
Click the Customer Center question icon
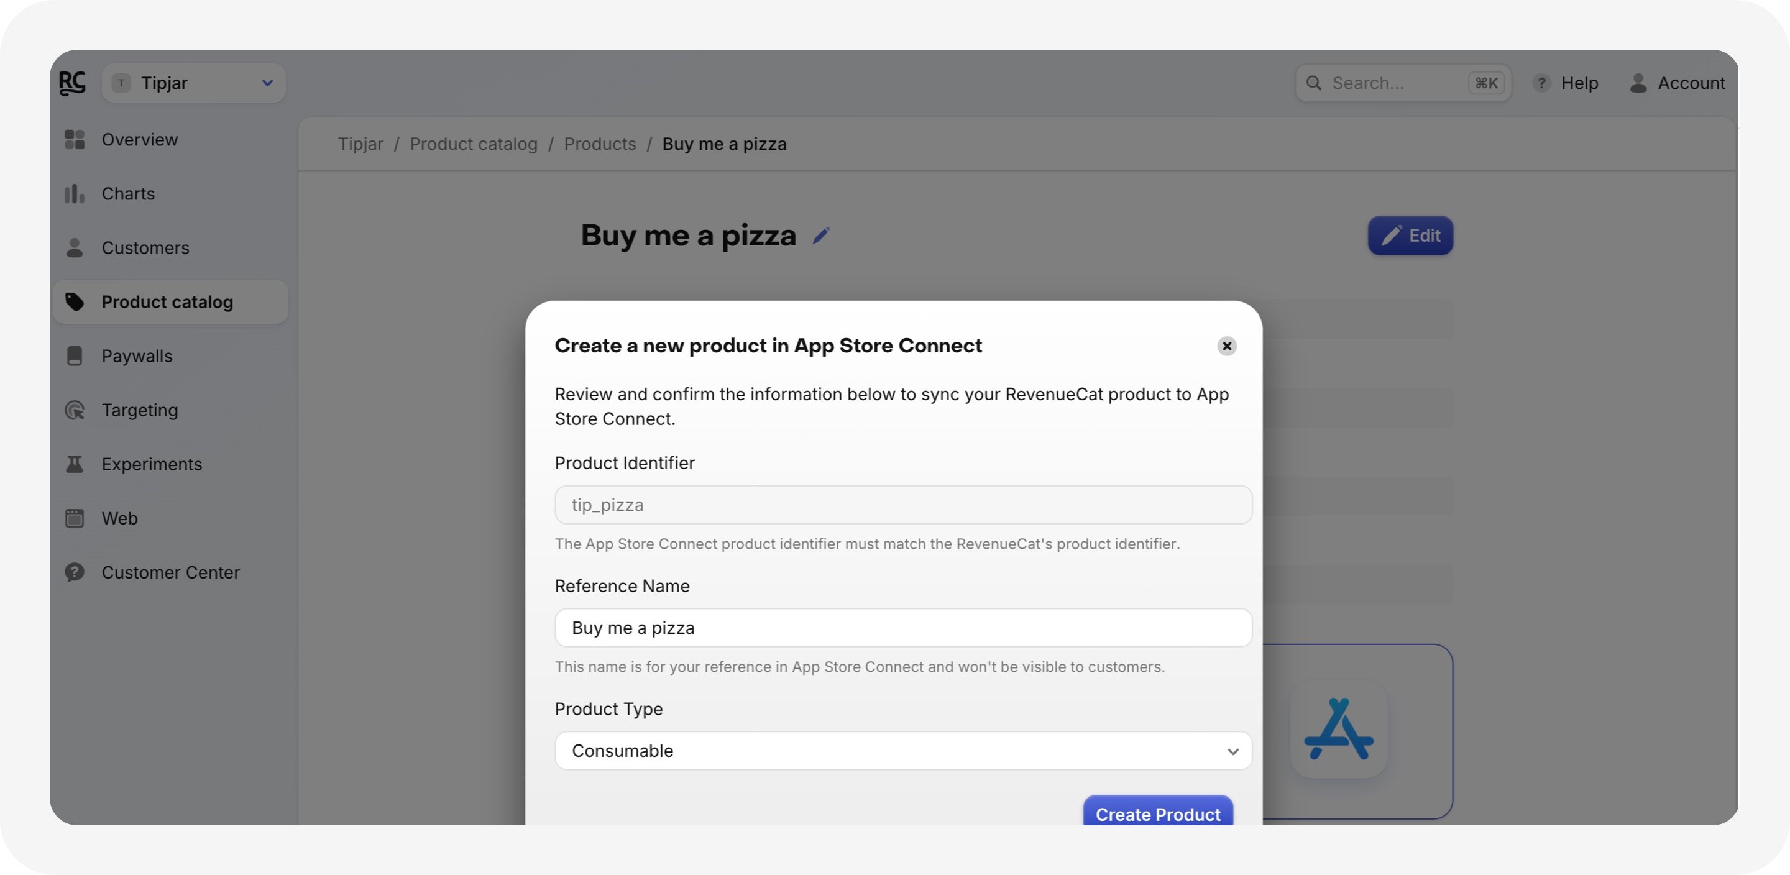point(75,573)
